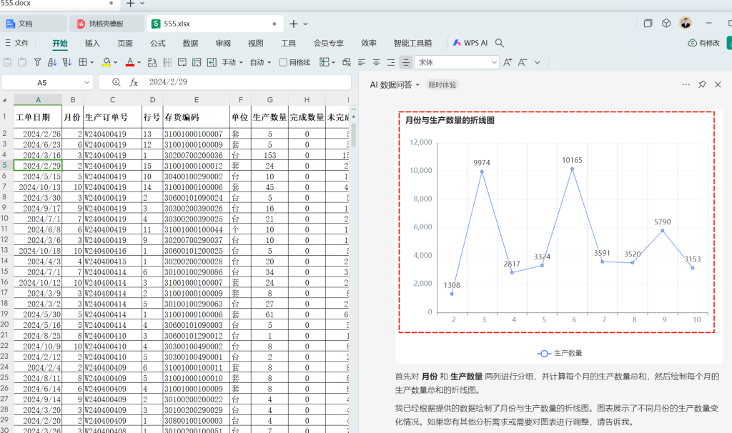The image size is (732, 433).
Task: Click the window-stack icon in the title bar
Action: coord(648,23)
